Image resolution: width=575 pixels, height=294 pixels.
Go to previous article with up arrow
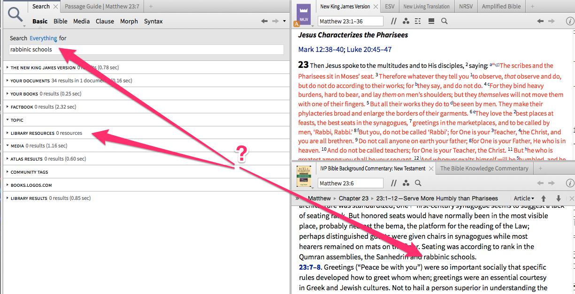coord(544,198)
